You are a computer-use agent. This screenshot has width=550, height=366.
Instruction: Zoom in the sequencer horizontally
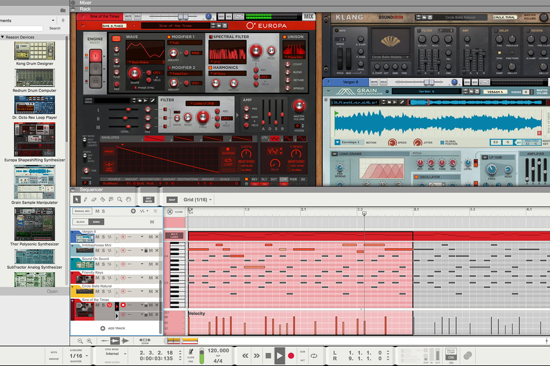pyautogui.click(x=89, y=341)
